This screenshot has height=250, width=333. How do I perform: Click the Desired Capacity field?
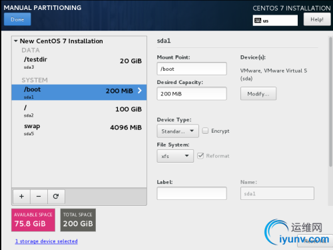tap(192, 93)
